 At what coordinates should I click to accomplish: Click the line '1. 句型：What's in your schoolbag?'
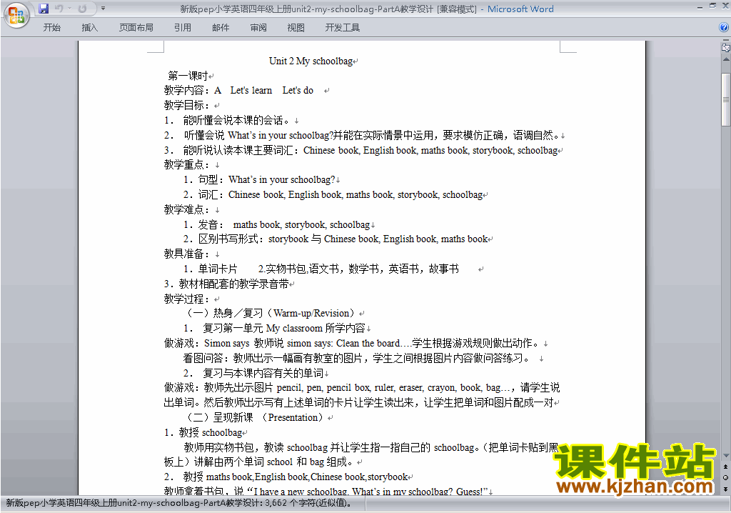259,180
